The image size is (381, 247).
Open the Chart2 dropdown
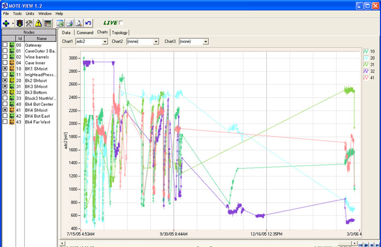tap(156, 41)
